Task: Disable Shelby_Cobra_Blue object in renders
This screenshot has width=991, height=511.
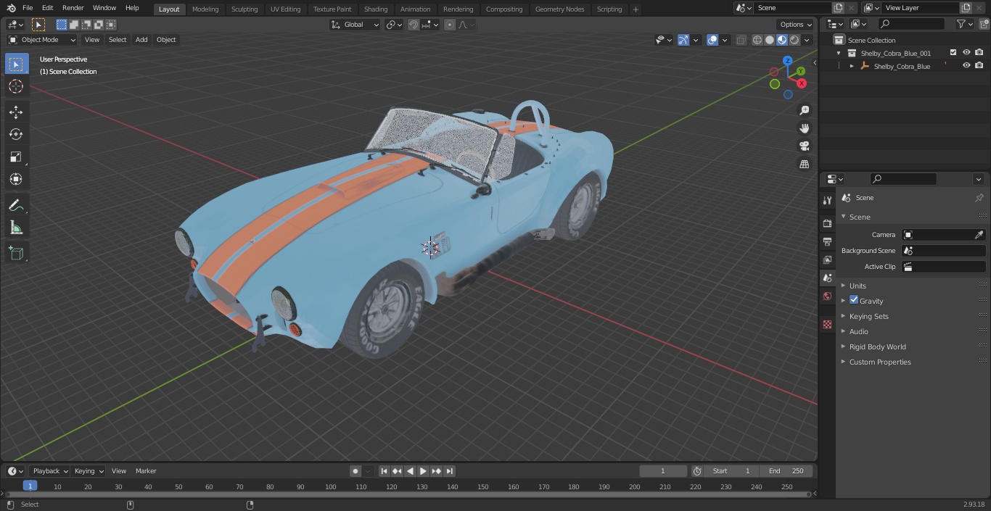Action: point(979,66)
